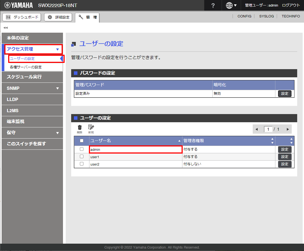Click the page number input field
Screen dimensions: 304x251
tap(268, 129)
